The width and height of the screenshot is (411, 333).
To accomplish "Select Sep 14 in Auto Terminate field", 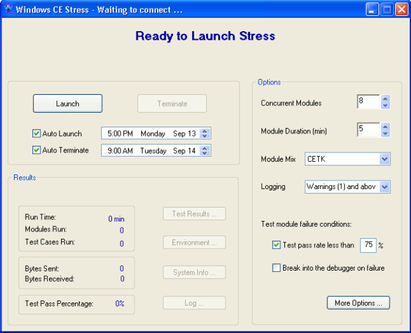I will click(184, 151).
